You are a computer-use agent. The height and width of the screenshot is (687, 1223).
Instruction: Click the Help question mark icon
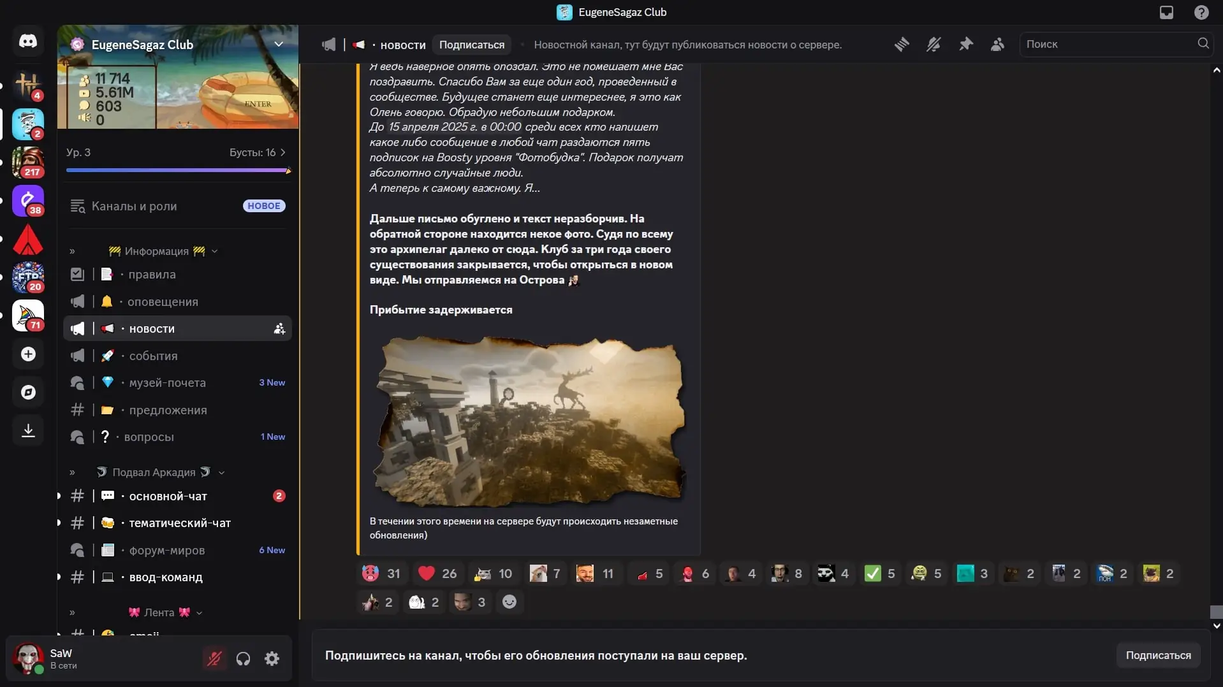(1201, 13)
